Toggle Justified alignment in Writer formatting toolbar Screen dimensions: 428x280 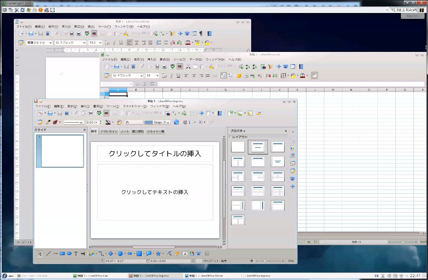[150, 42]
